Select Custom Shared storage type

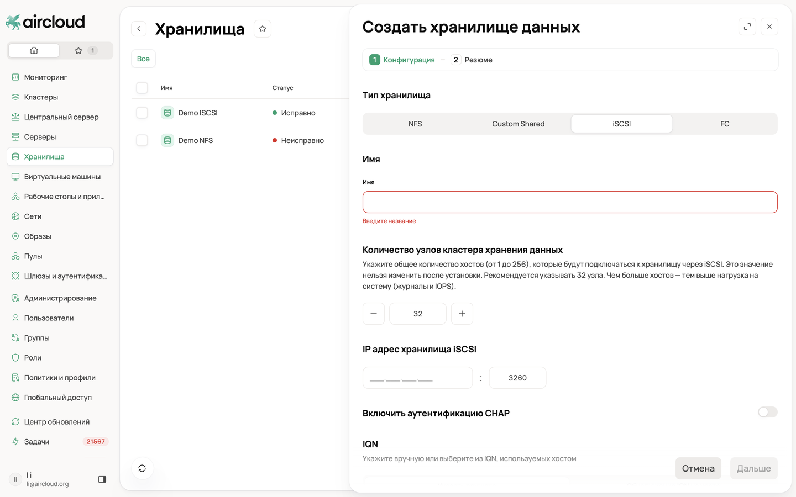pos(519,124)
